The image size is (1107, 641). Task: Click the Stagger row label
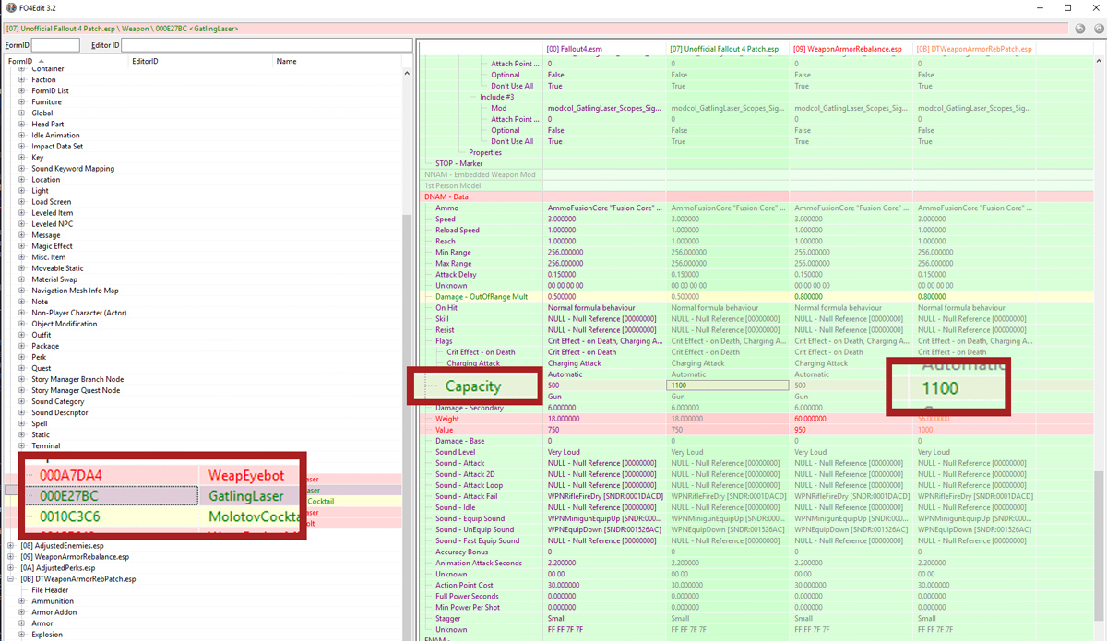(448, 618)
